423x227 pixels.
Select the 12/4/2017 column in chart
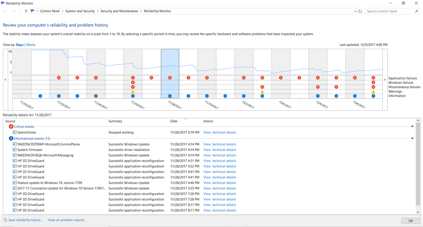click(x=280, y=73)
